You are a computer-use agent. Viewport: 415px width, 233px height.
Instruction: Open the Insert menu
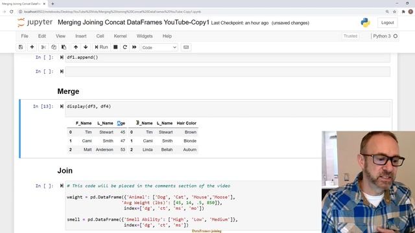(80, 36)
